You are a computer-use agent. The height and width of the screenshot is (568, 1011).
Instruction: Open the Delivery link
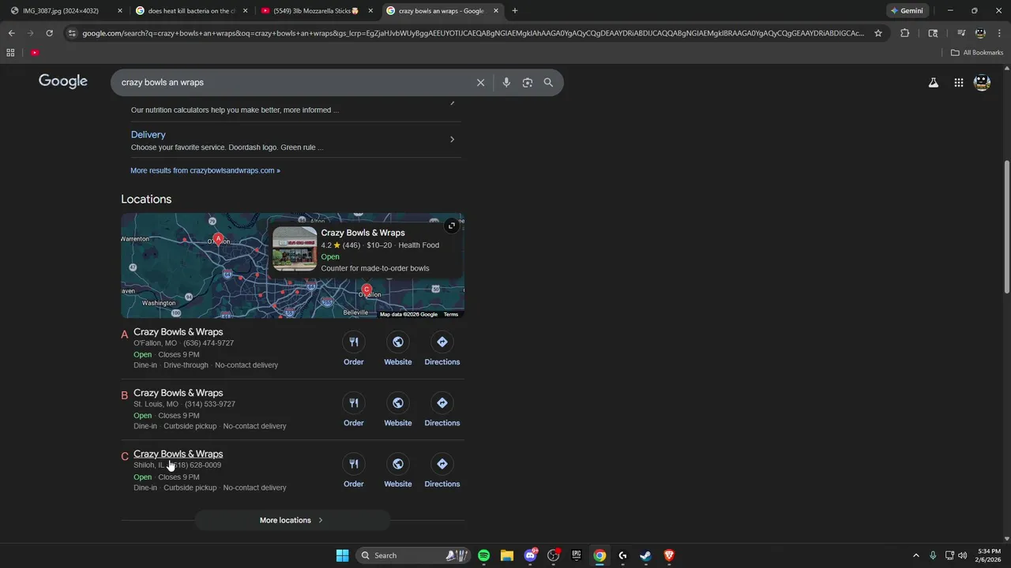(x=148, y=135)
